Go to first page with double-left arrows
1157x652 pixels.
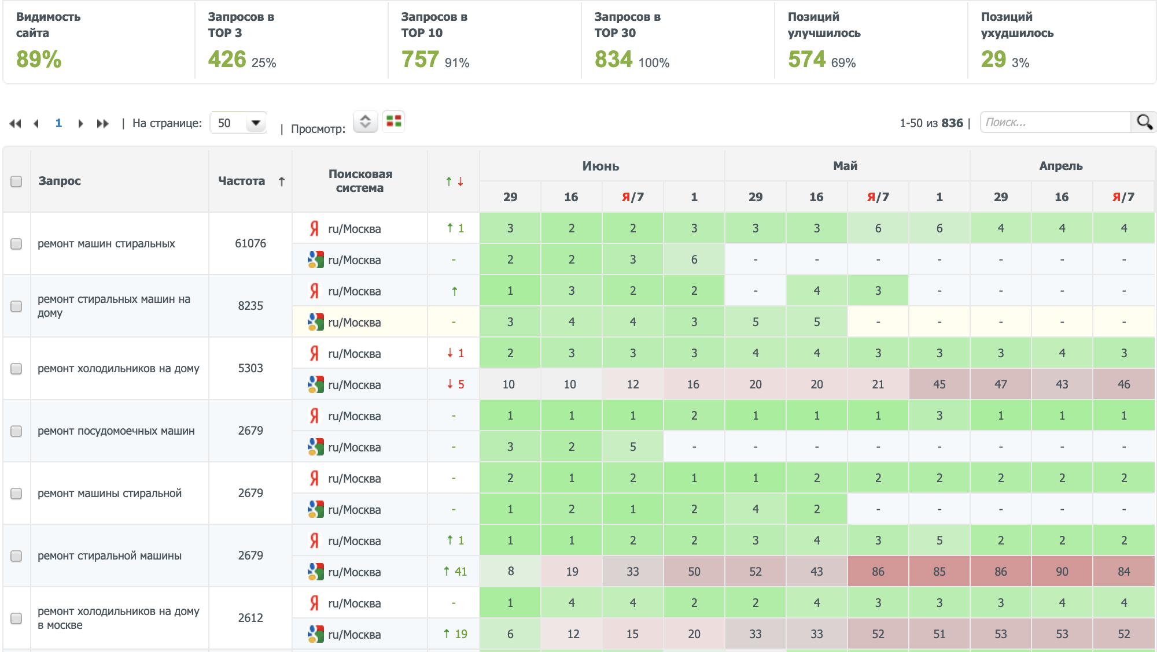click(x=16, y=123)
